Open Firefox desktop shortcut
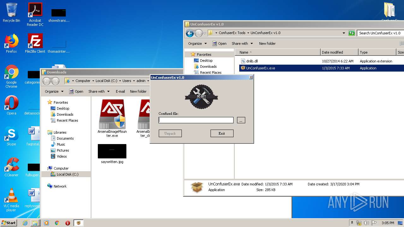This screenshot has height=227, width=404. [11, 44]
